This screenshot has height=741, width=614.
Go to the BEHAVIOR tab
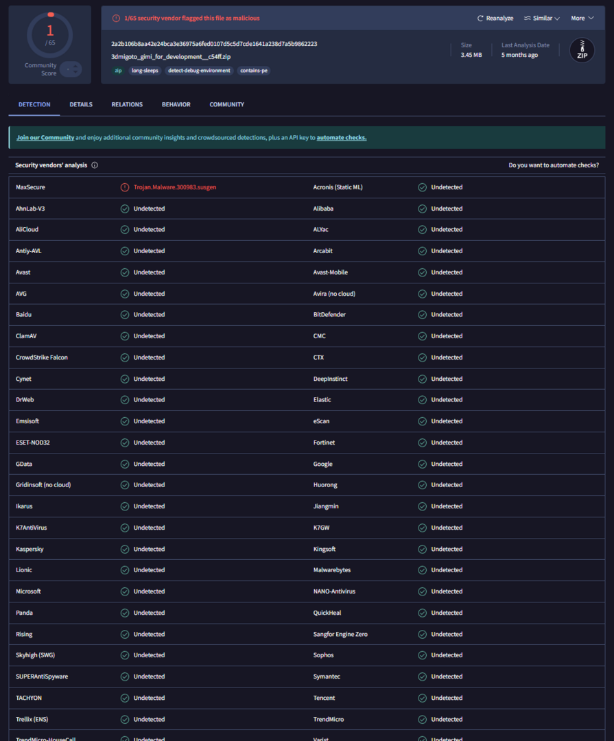point(176,104)
